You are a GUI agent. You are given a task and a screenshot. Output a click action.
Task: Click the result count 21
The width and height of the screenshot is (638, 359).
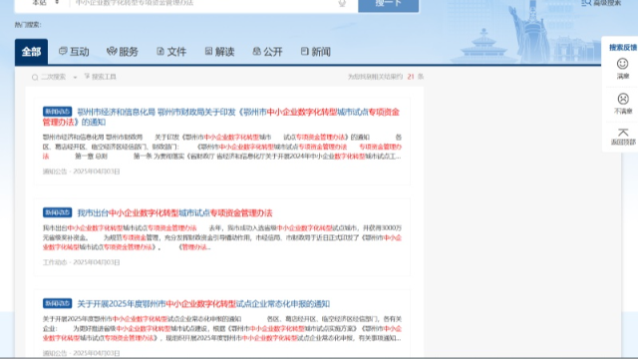(x=411, y=77)
